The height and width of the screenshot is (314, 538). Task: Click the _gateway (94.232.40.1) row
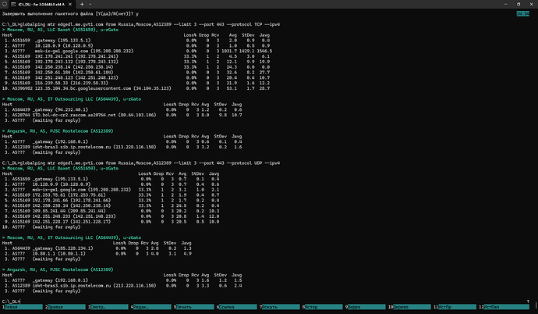tap(122, 109)
